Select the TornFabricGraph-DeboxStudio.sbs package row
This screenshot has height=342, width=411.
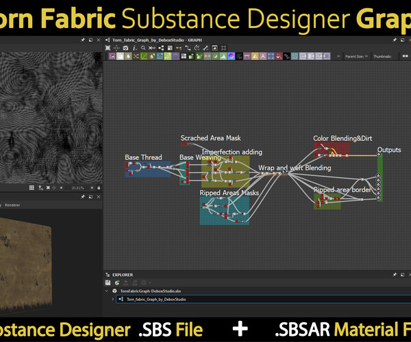(151, 291)
